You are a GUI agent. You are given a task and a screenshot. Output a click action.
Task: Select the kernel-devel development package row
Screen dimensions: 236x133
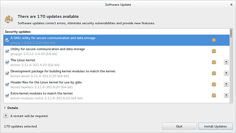(94, 73)
